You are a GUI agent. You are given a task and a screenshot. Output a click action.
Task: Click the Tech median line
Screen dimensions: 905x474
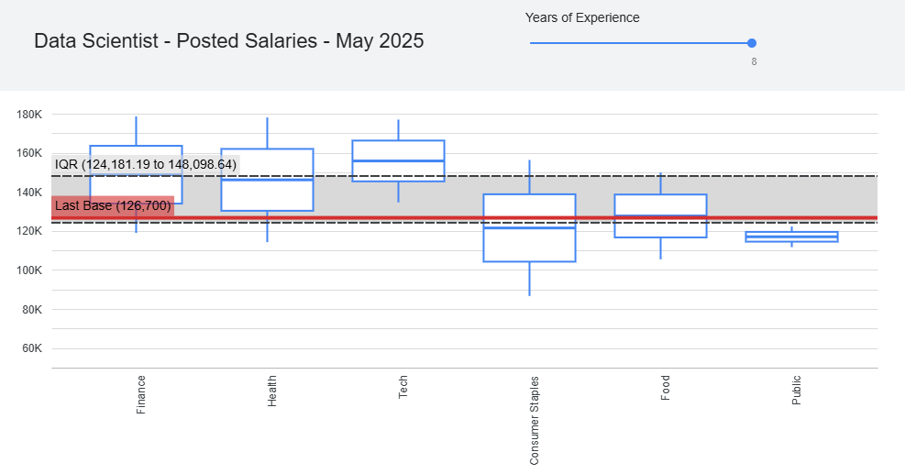(398, 160)
